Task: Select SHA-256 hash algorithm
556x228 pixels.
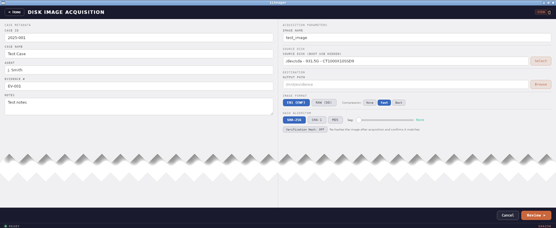Action: click(294, 120)
